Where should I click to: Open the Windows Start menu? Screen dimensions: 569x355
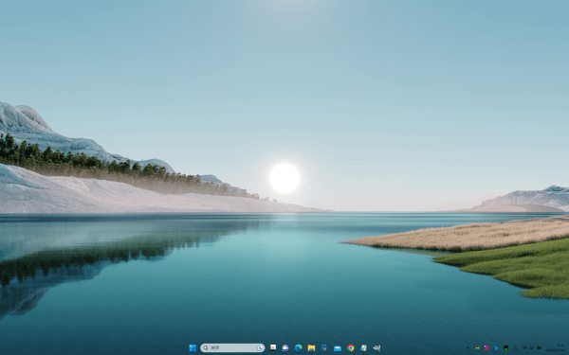[193, 347]
